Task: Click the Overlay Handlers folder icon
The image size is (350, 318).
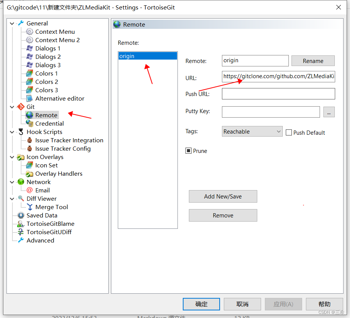Action: click(30, 174)
